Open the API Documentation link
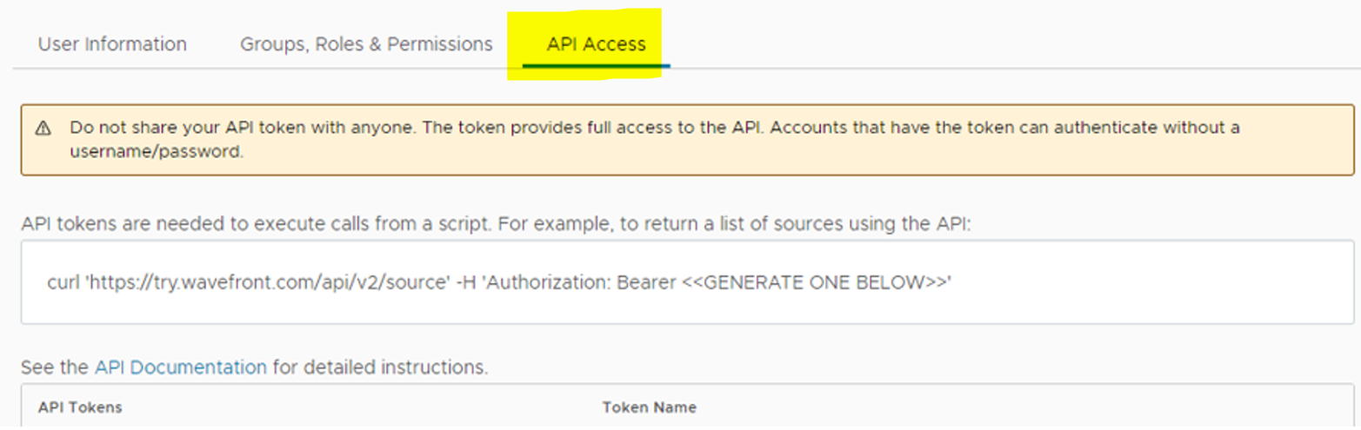This screenshot has width=1361, height=430. [x=180, y=367]
